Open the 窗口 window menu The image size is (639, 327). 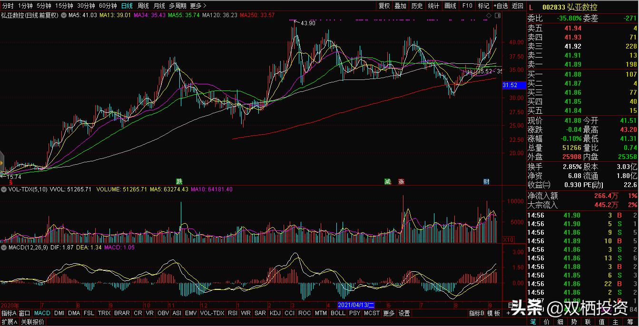click(x=25, y=313)
